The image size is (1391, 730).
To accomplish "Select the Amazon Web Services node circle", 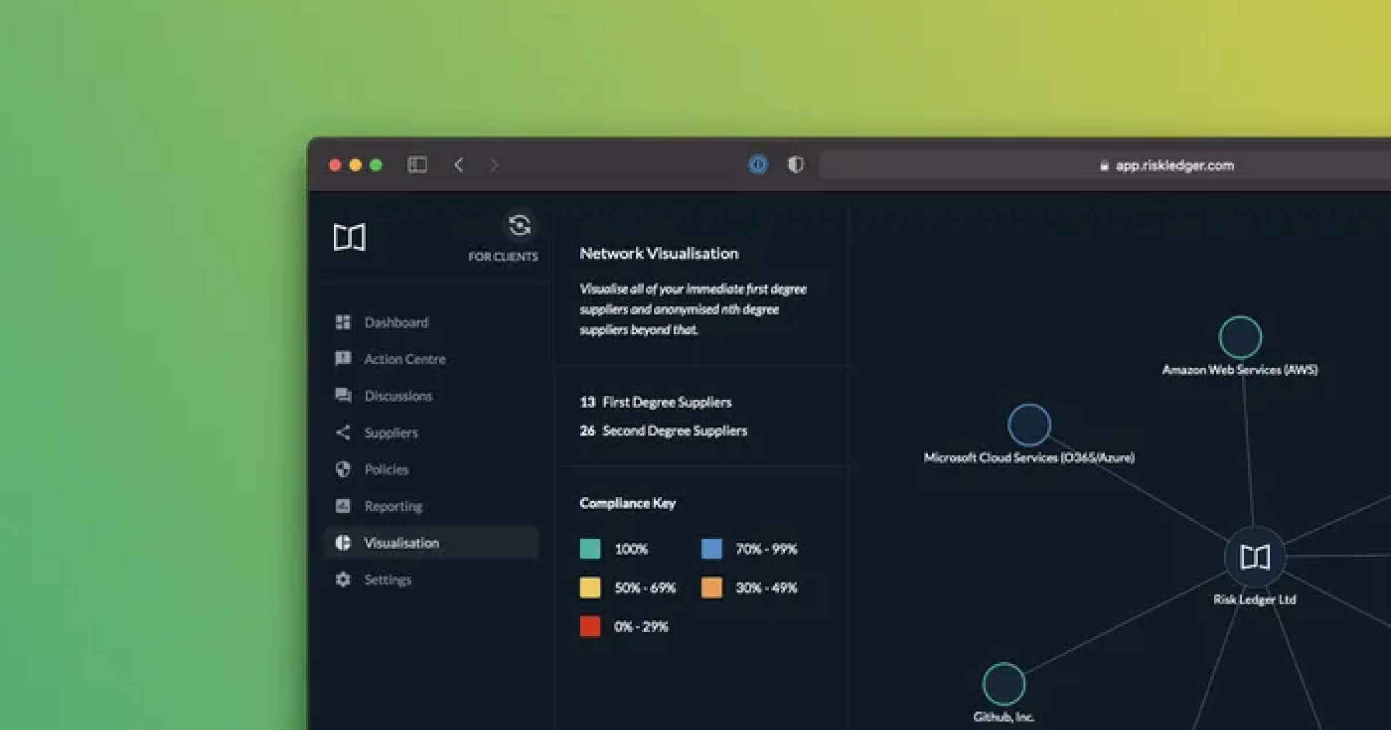I will coord(1240,337).
